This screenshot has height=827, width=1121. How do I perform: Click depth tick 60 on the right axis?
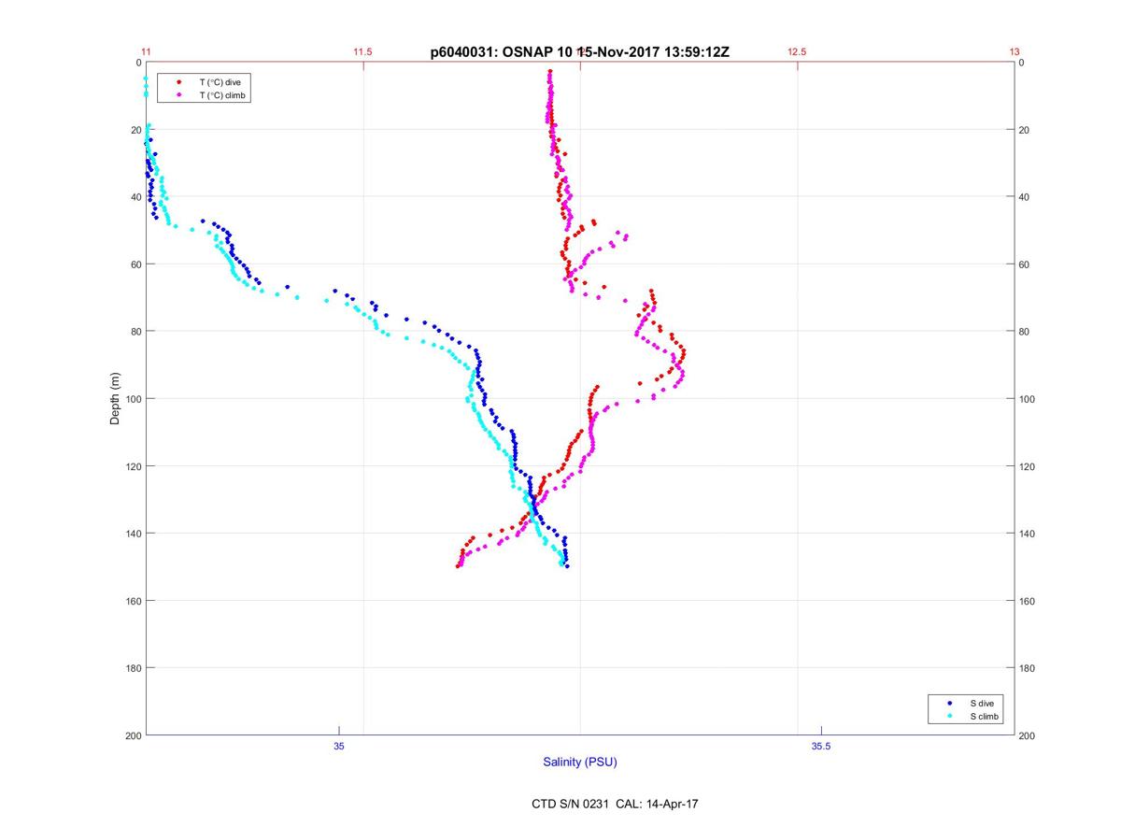1025,264
